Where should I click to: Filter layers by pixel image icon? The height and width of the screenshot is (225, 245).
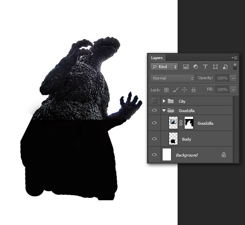tap(186, 67)
